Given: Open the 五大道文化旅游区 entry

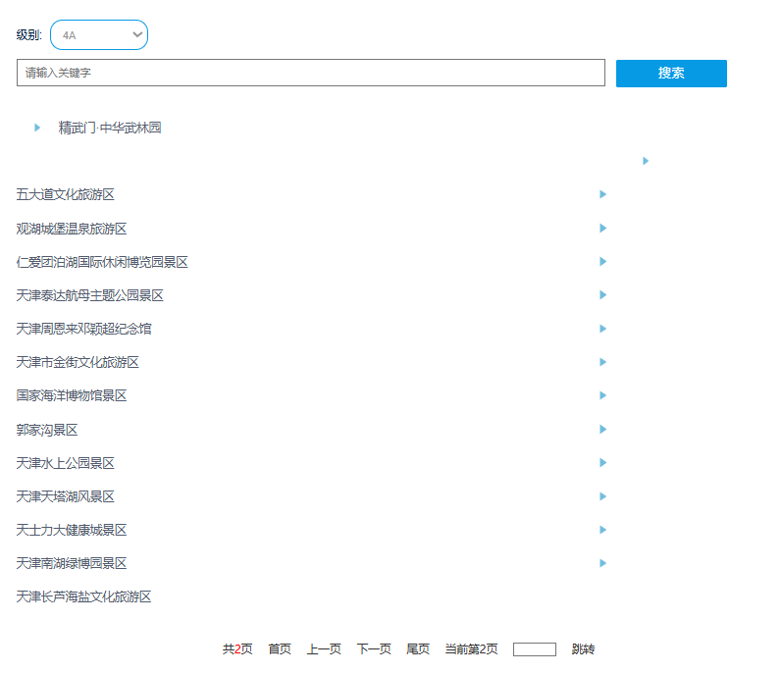Looking at the screenshot, I should tap(66, 194).
